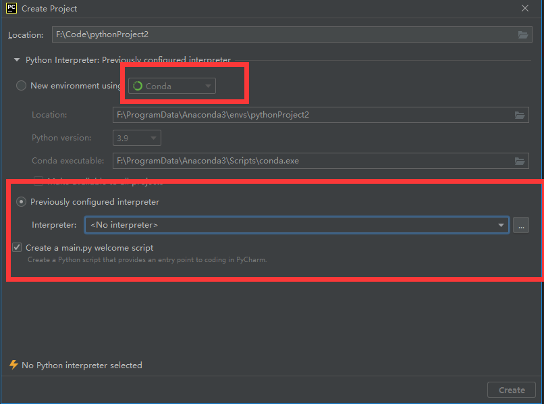Open folder browser for environment location
Viewport: 544px width, 404px height.
coord(520,115)
